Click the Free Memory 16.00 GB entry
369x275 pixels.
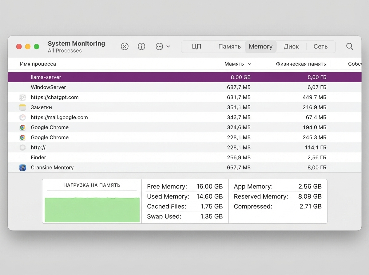tap(185, 187)
